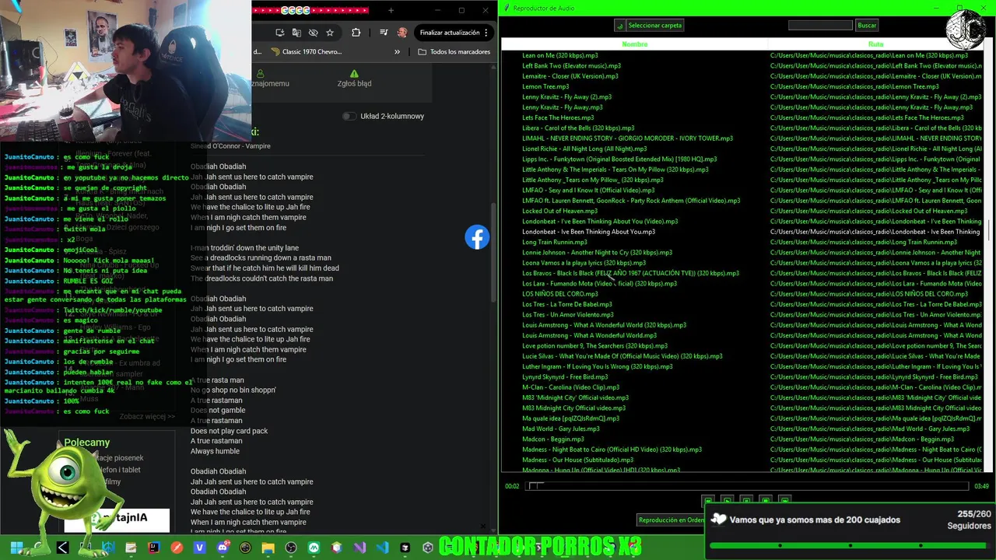Select Long Train Runnin.mp3
Screen dimensions: 996x560
click(554, 242)
